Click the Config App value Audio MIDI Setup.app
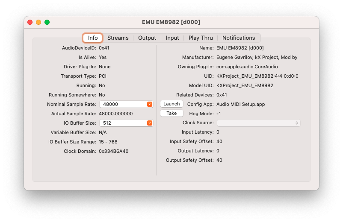This screenshot has width=343, height=222. pos(241,104)
